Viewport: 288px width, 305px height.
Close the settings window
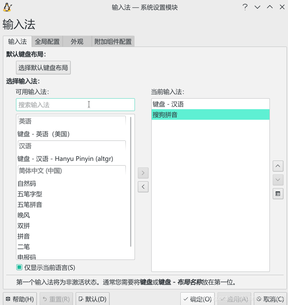coord(282,7)
